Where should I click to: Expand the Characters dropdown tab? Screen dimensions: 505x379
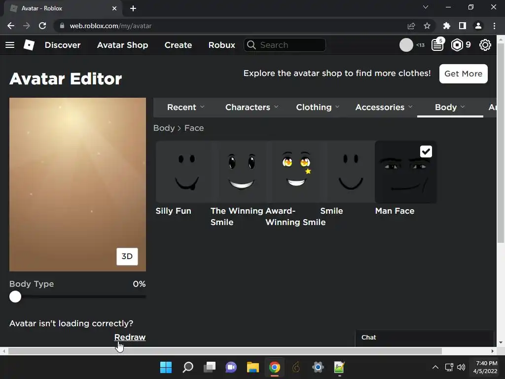point(252,107)
